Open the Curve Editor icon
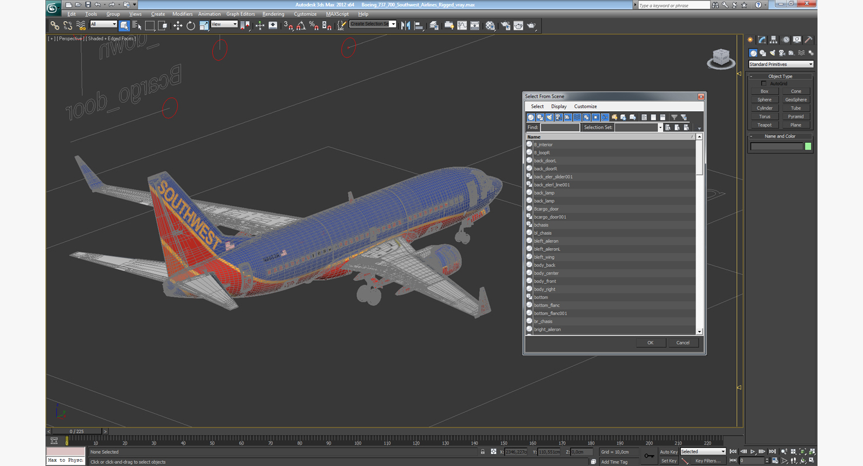This screenshot has height=466, width=863. click(x=462, y=26)
